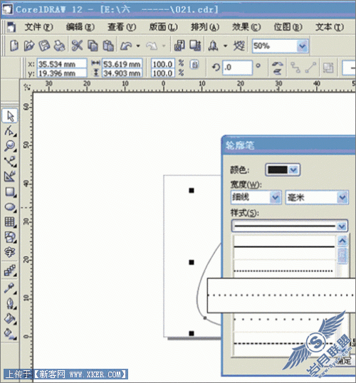
Task: Select the fine dotted line style
Action: coord(284,271)
